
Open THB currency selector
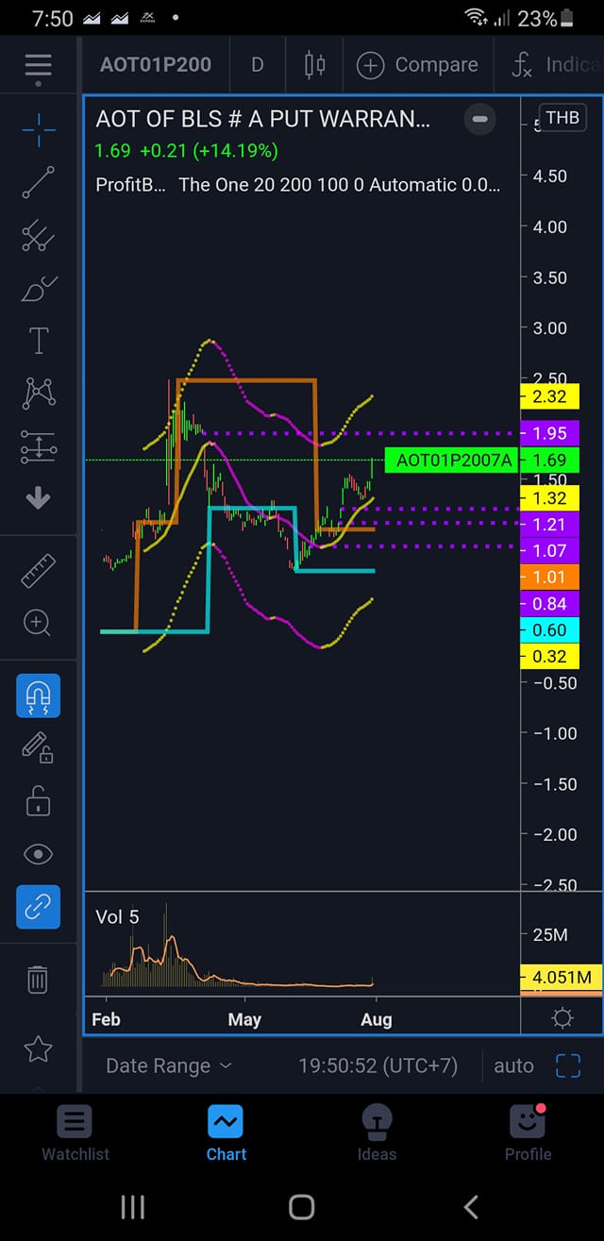(562, 117)
